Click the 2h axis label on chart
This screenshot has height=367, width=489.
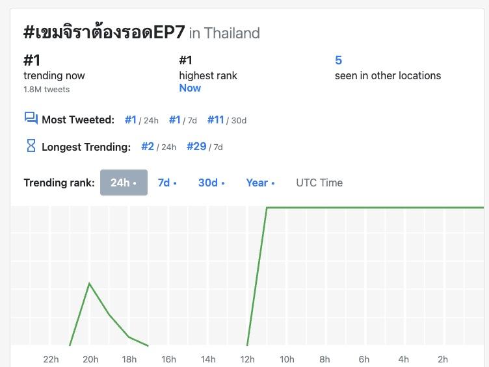click(443, 359)
